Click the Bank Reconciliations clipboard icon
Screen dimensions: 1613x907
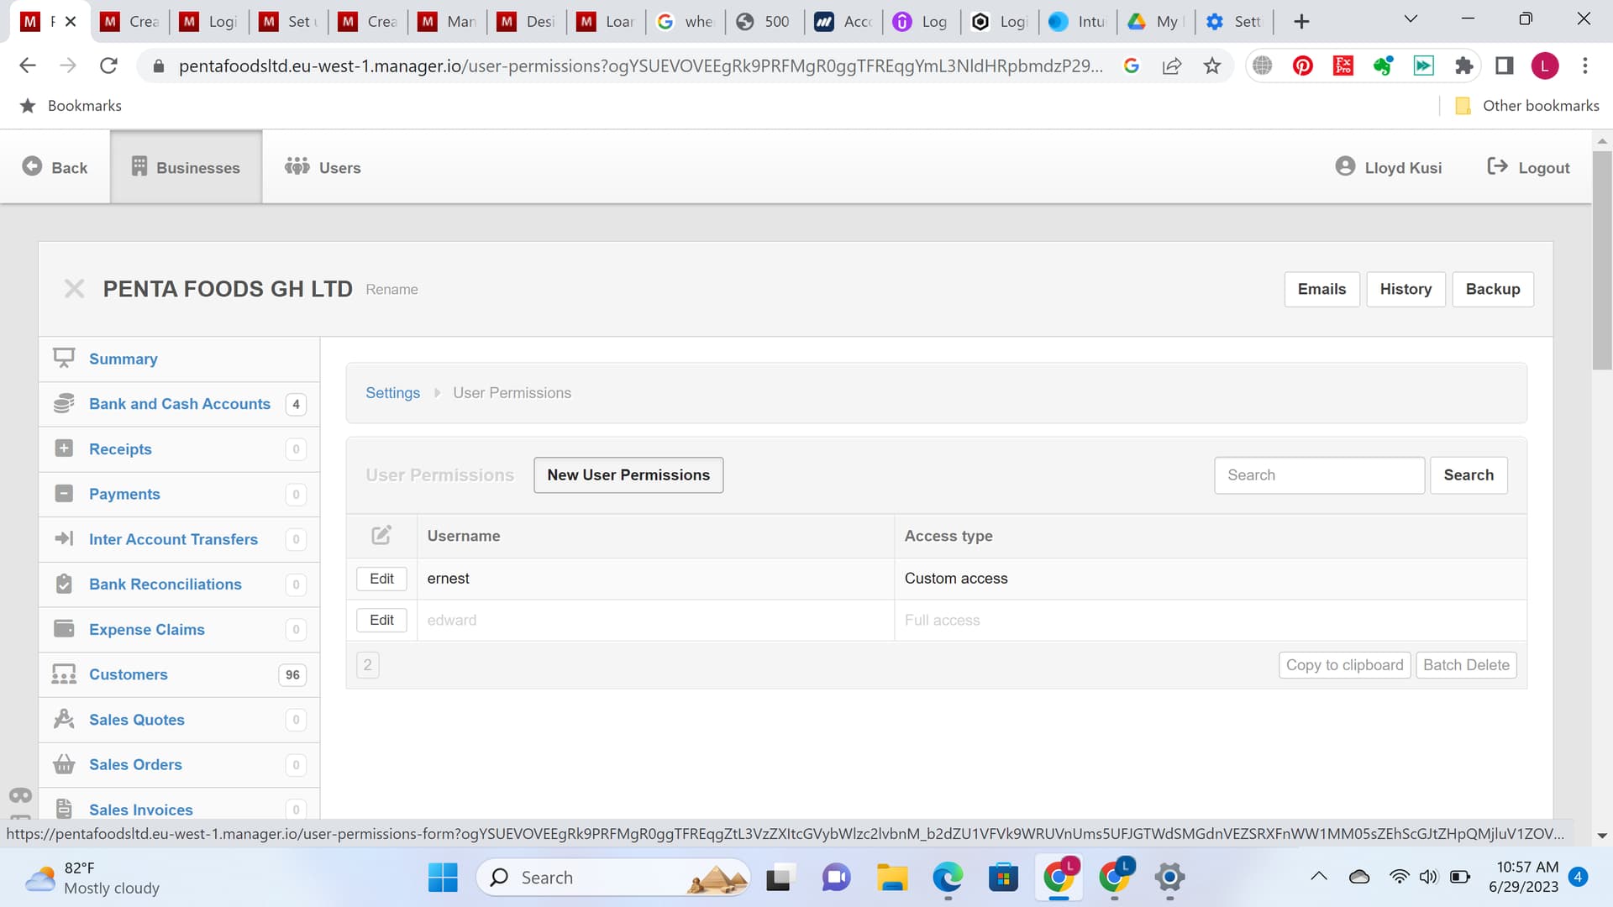pyautogui.click(x=64, y=584)
